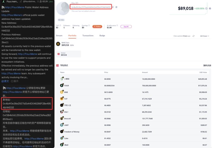
Task: Expand the post with 展开
Action: [x=15, y=81]
